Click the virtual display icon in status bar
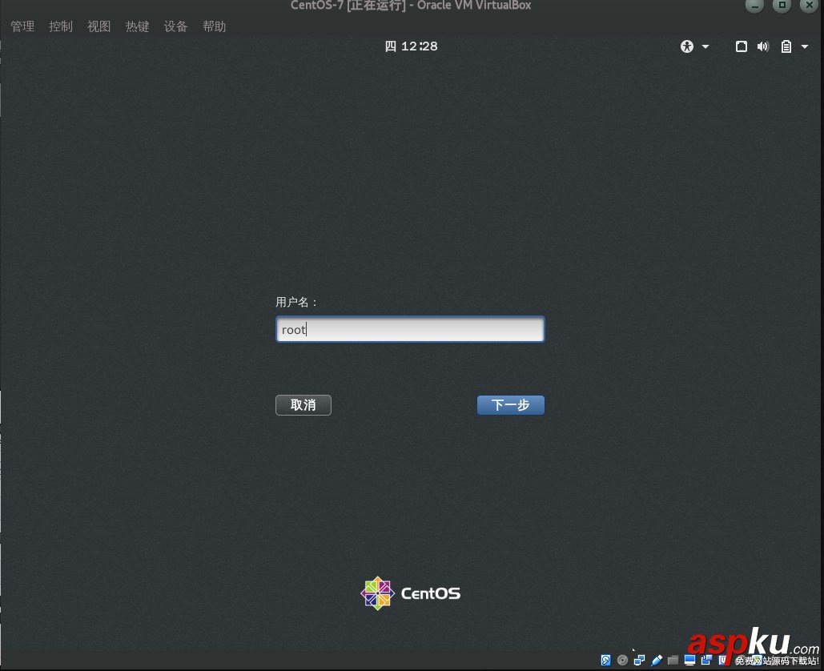This screenshot has height=671, width=824. point(689,660)
